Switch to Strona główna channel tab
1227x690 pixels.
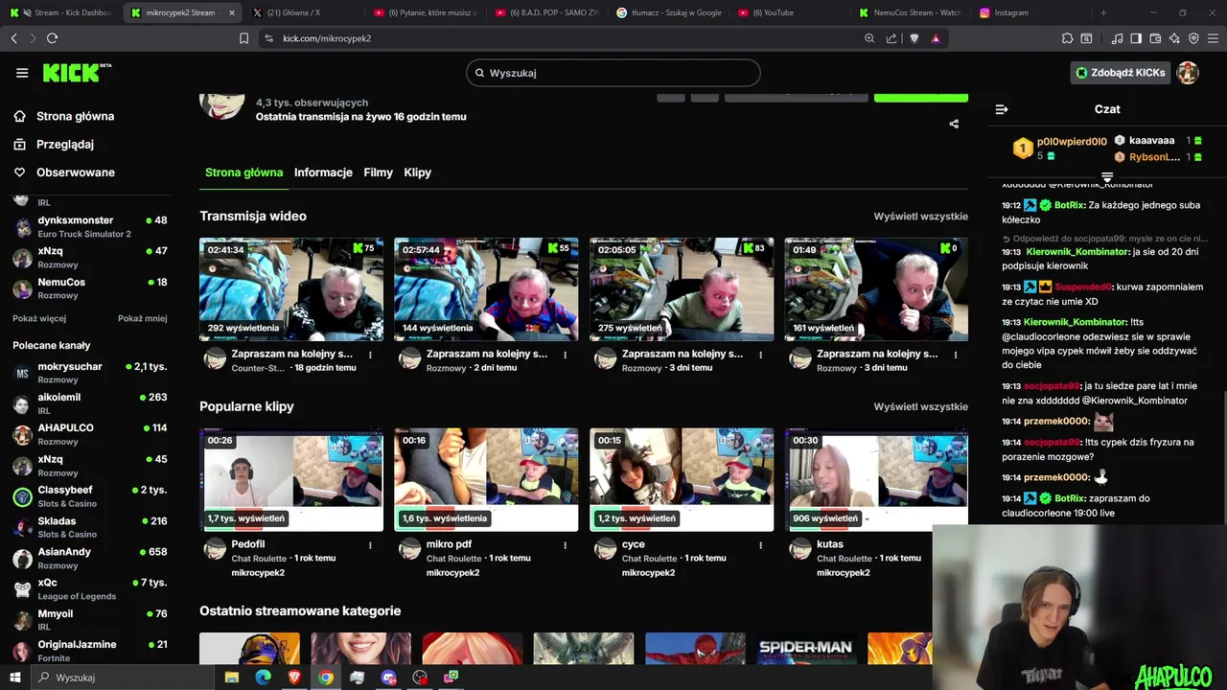click(x=243, y=172)
